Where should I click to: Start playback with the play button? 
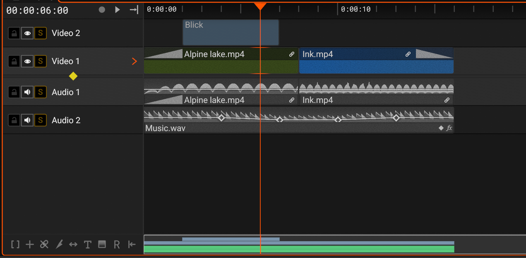pos(118,10)
